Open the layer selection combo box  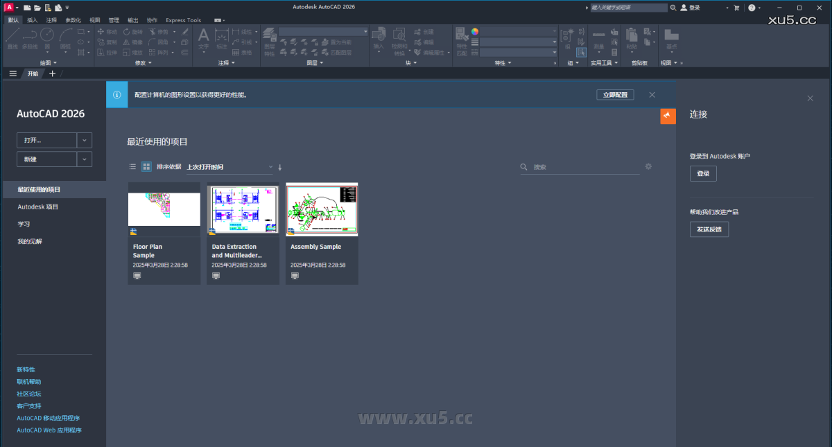coord(322,31)
